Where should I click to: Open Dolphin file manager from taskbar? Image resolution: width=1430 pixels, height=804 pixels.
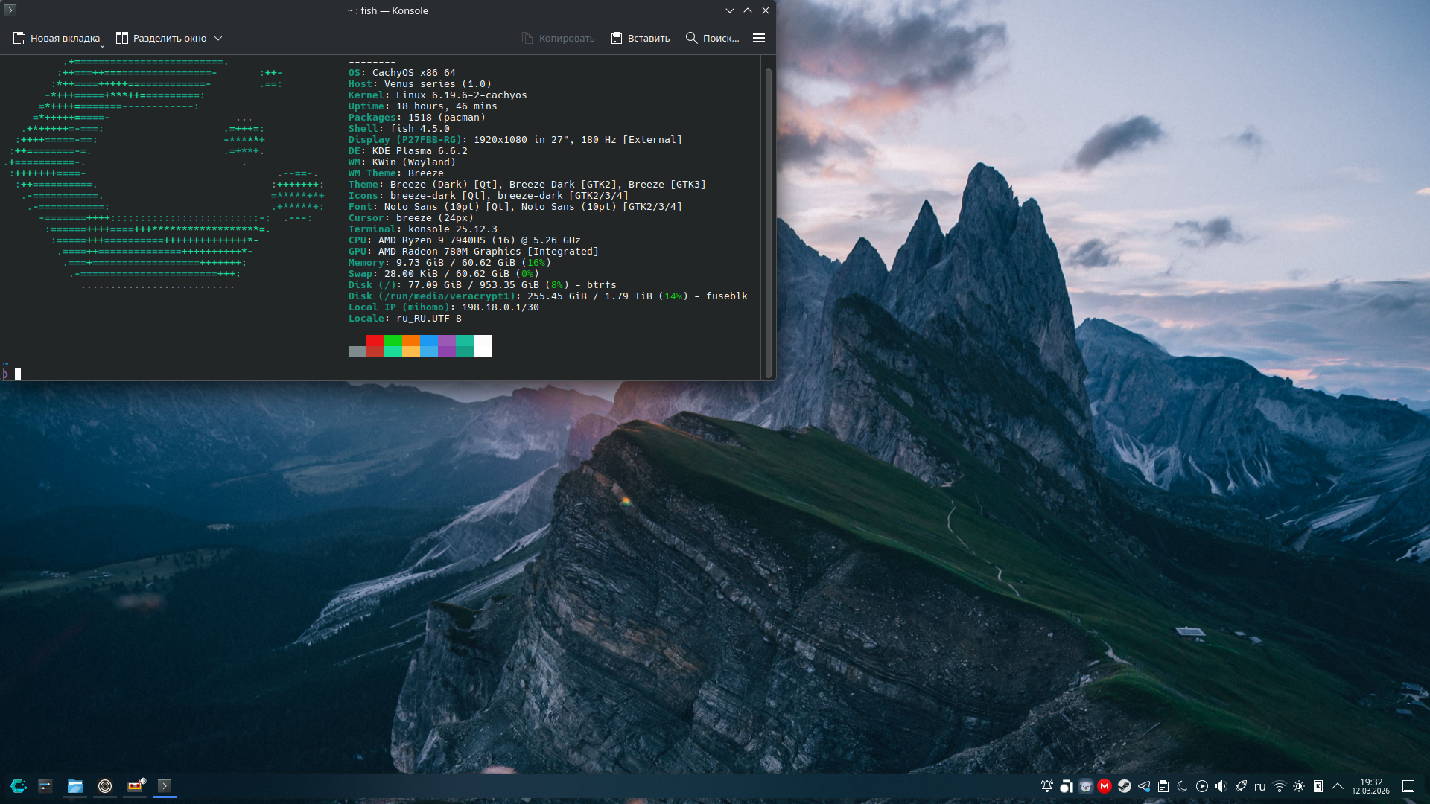75,786
